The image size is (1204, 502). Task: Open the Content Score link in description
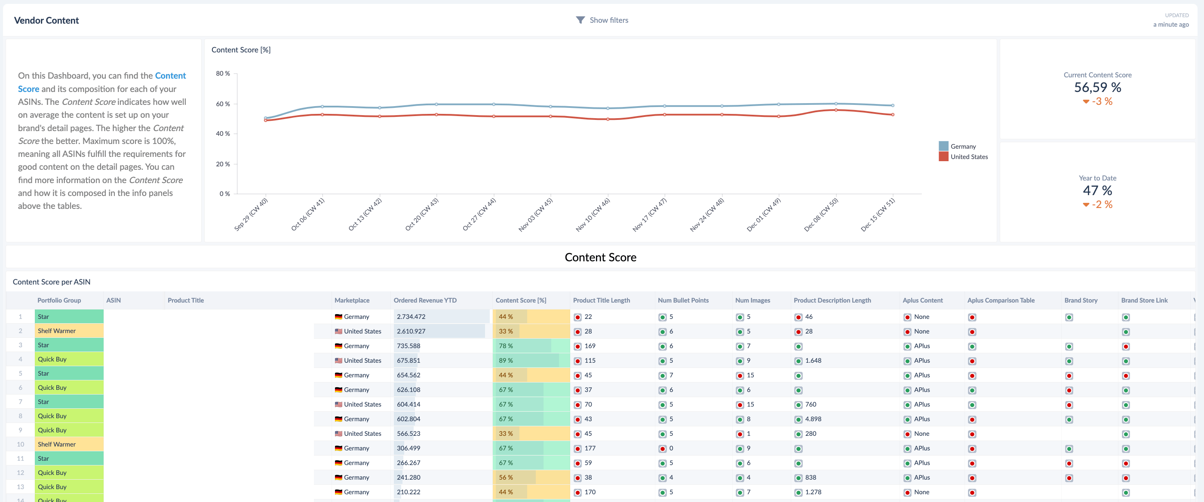102,82
